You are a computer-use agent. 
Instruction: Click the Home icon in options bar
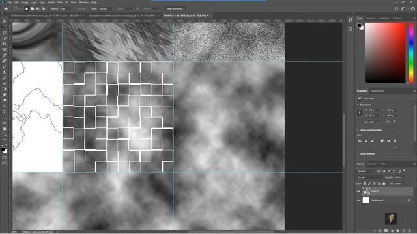pos(6,8)
